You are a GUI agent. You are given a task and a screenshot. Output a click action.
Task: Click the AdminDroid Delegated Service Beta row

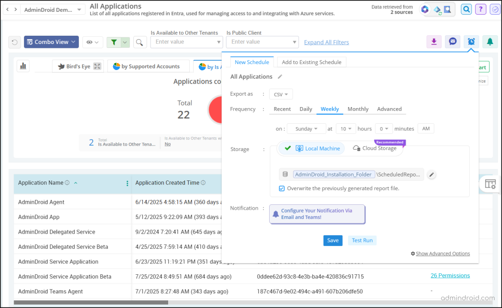pos(63,247)
